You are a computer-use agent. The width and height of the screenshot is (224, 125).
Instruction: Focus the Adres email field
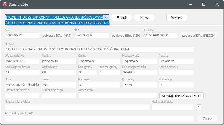pos(117,96)
